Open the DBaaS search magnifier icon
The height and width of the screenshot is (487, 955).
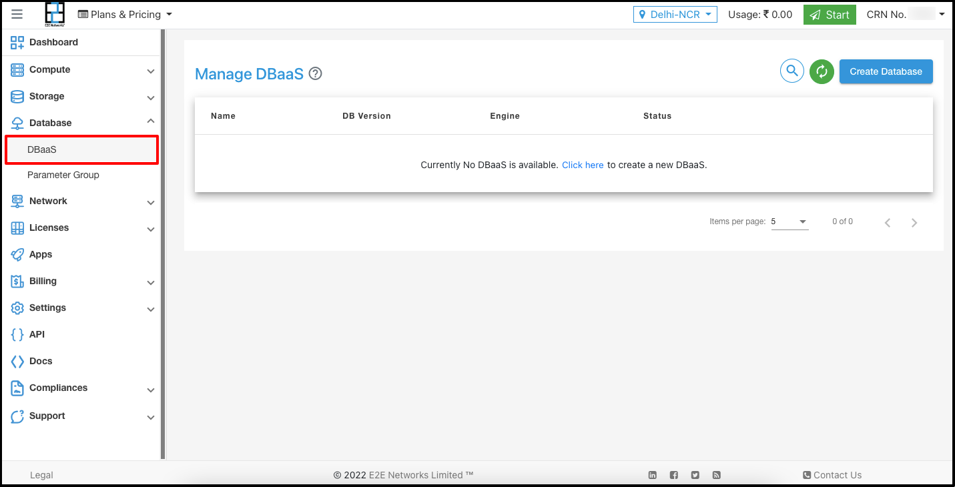click(792, 71)
